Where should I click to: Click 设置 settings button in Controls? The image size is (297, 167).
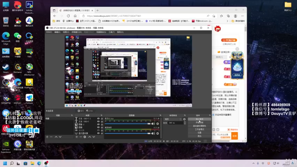199,133
